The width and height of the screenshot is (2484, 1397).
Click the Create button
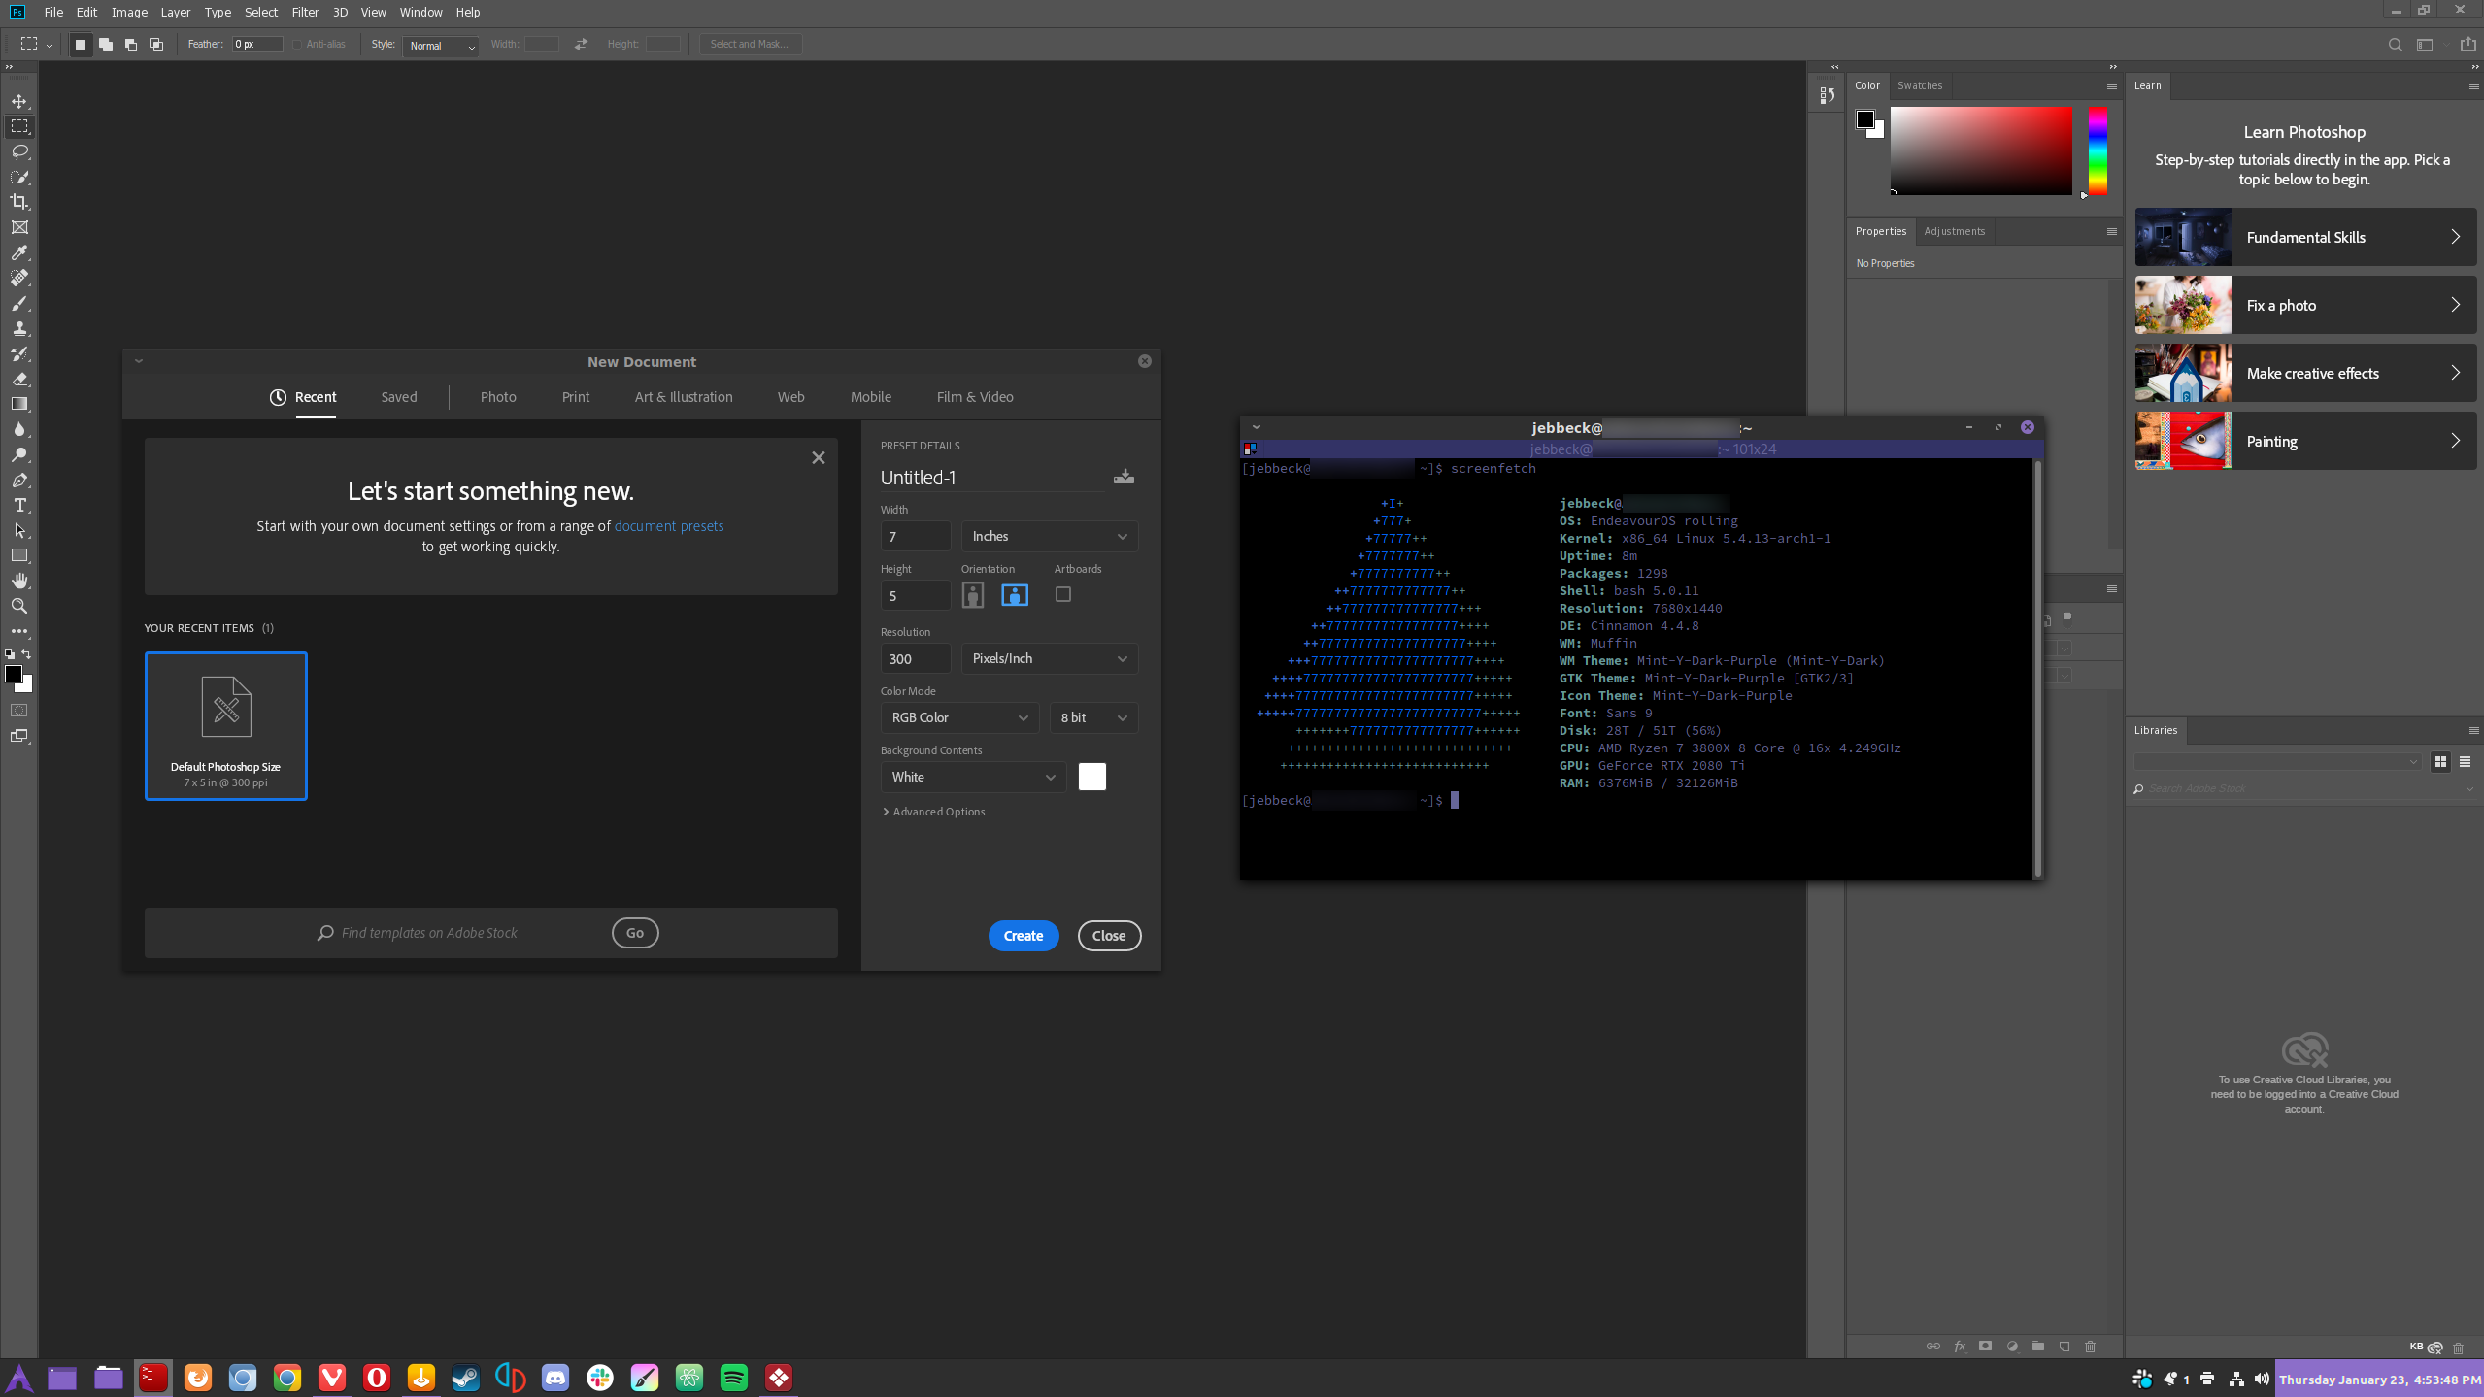(1024, 936)
